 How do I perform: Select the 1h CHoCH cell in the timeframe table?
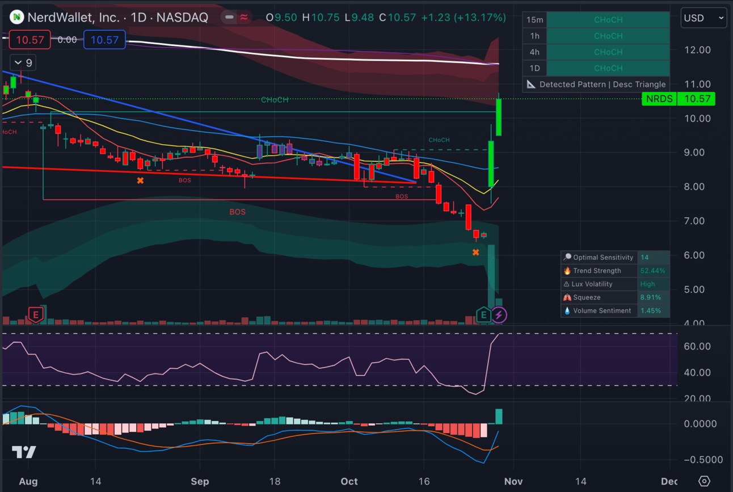coord(608,36)
